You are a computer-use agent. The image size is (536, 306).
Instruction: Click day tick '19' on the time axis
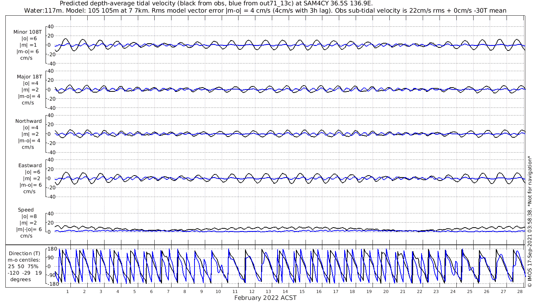369,291
